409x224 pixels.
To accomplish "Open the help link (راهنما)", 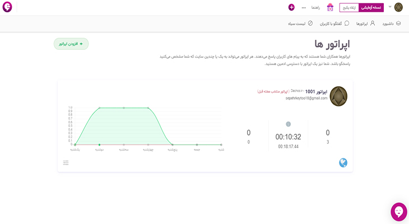I will pos(315,8).
